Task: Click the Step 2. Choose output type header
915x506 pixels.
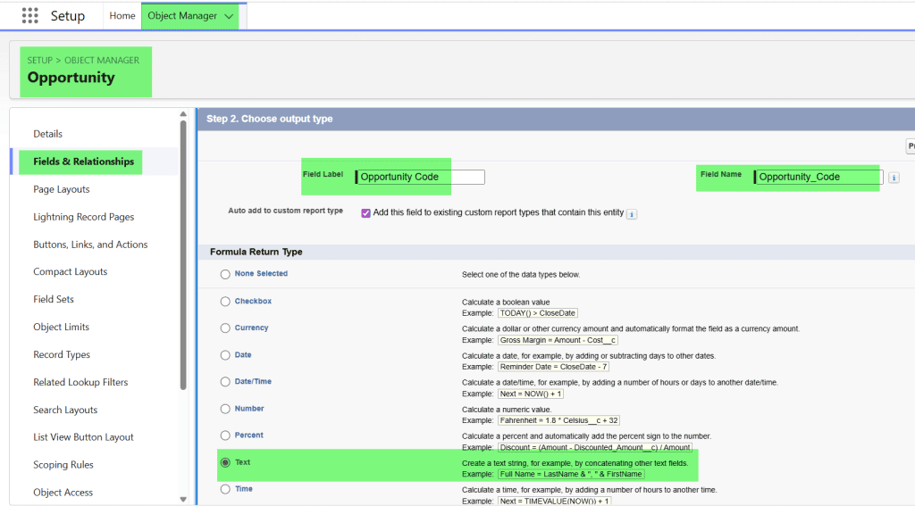Action: click(x=270, y=119)
